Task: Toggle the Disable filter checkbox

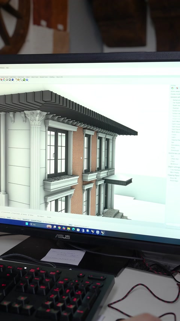Action: (x=49, y=217)
